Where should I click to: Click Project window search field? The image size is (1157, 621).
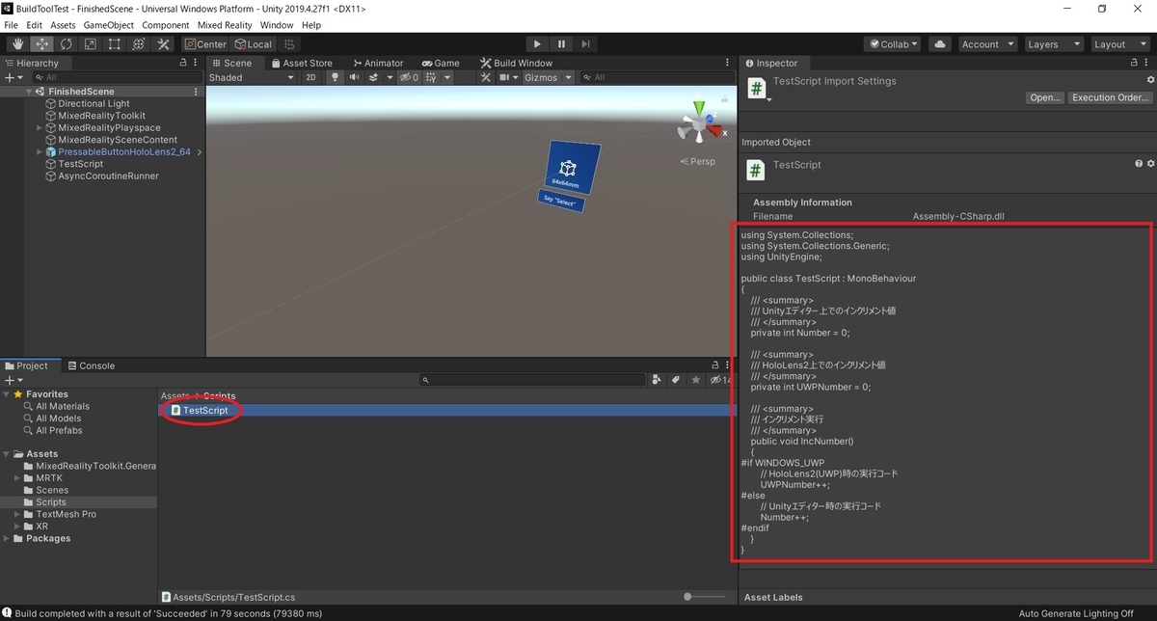click(533, 380)
